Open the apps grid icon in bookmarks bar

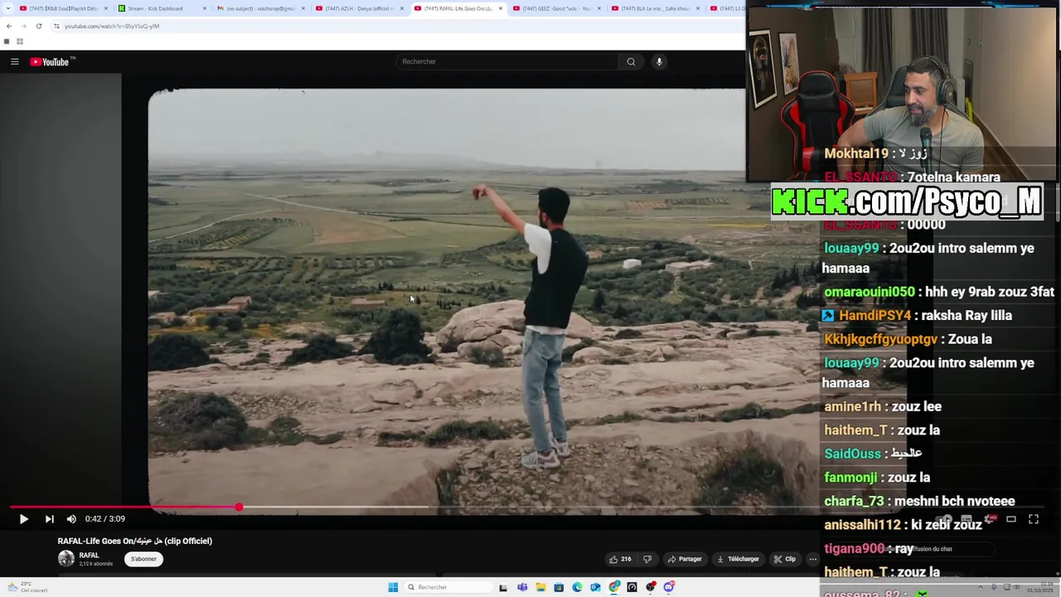19,41
